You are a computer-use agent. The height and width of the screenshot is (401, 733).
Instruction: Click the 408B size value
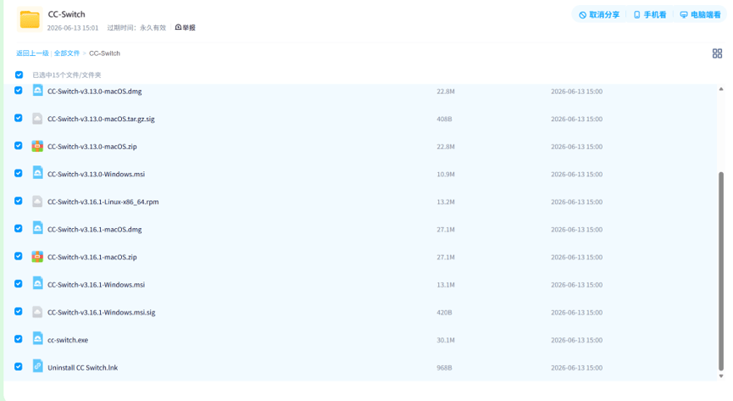pos(444,119)
